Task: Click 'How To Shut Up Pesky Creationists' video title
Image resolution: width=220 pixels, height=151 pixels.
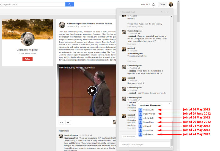Action: click(77, 67)
